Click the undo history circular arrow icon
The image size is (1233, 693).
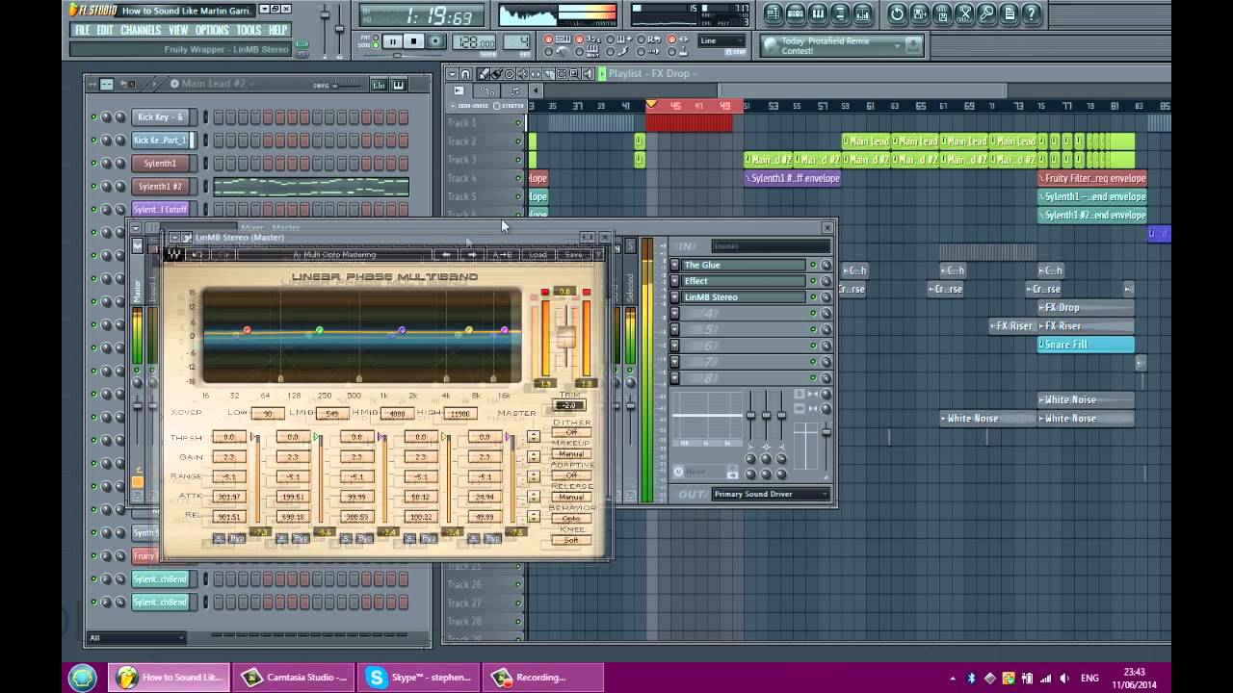tap(897, 13)
